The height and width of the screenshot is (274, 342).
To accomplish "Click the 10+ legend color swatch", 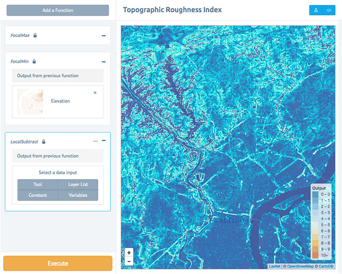I will click(316, 256).
